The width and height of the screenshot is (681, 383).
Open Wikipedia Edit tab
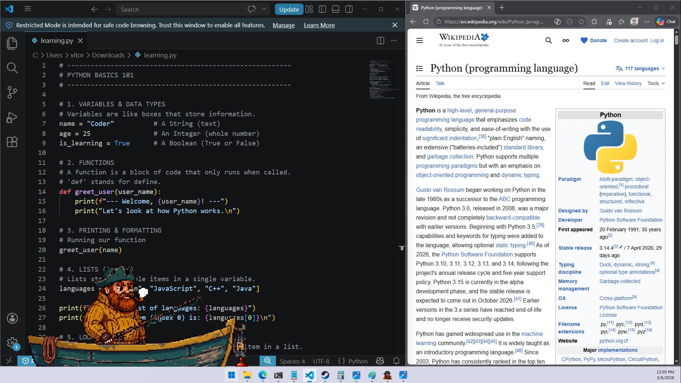click(605, 83)
